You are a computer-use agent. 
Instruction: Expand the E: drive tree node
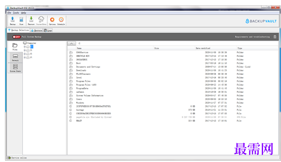coord(25,54)
